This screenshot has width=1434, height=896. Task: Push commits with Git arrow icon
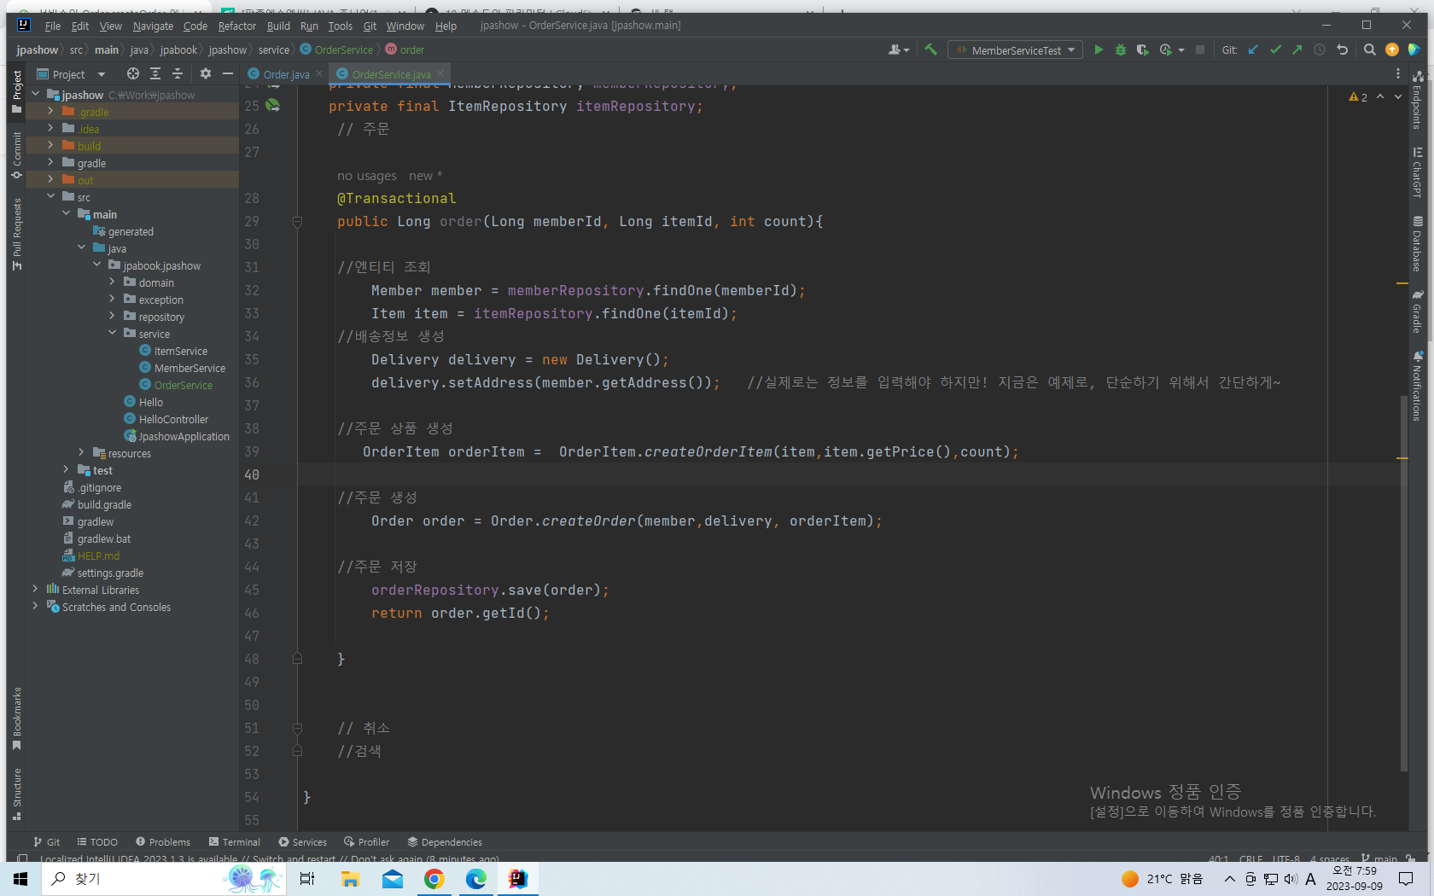(1297, 50)
